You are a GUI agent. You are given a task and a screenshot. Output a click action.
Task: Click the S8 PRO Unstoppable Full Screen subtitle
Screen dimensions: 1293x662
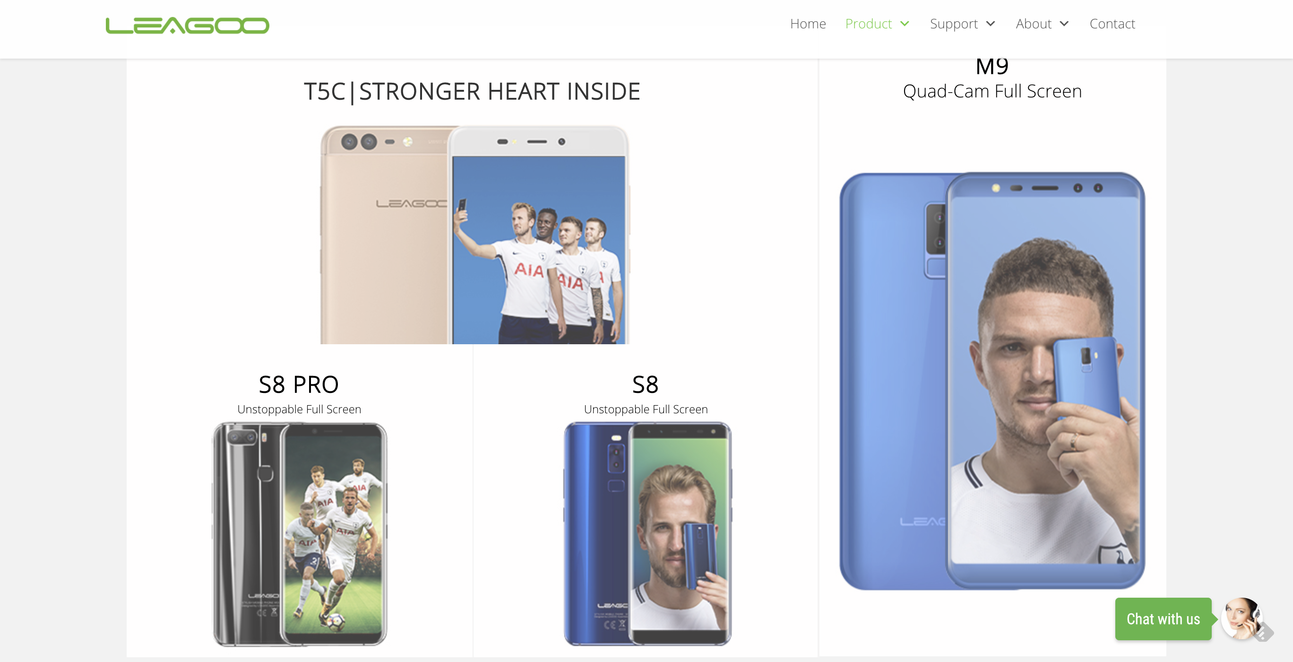tap(299, 409)
